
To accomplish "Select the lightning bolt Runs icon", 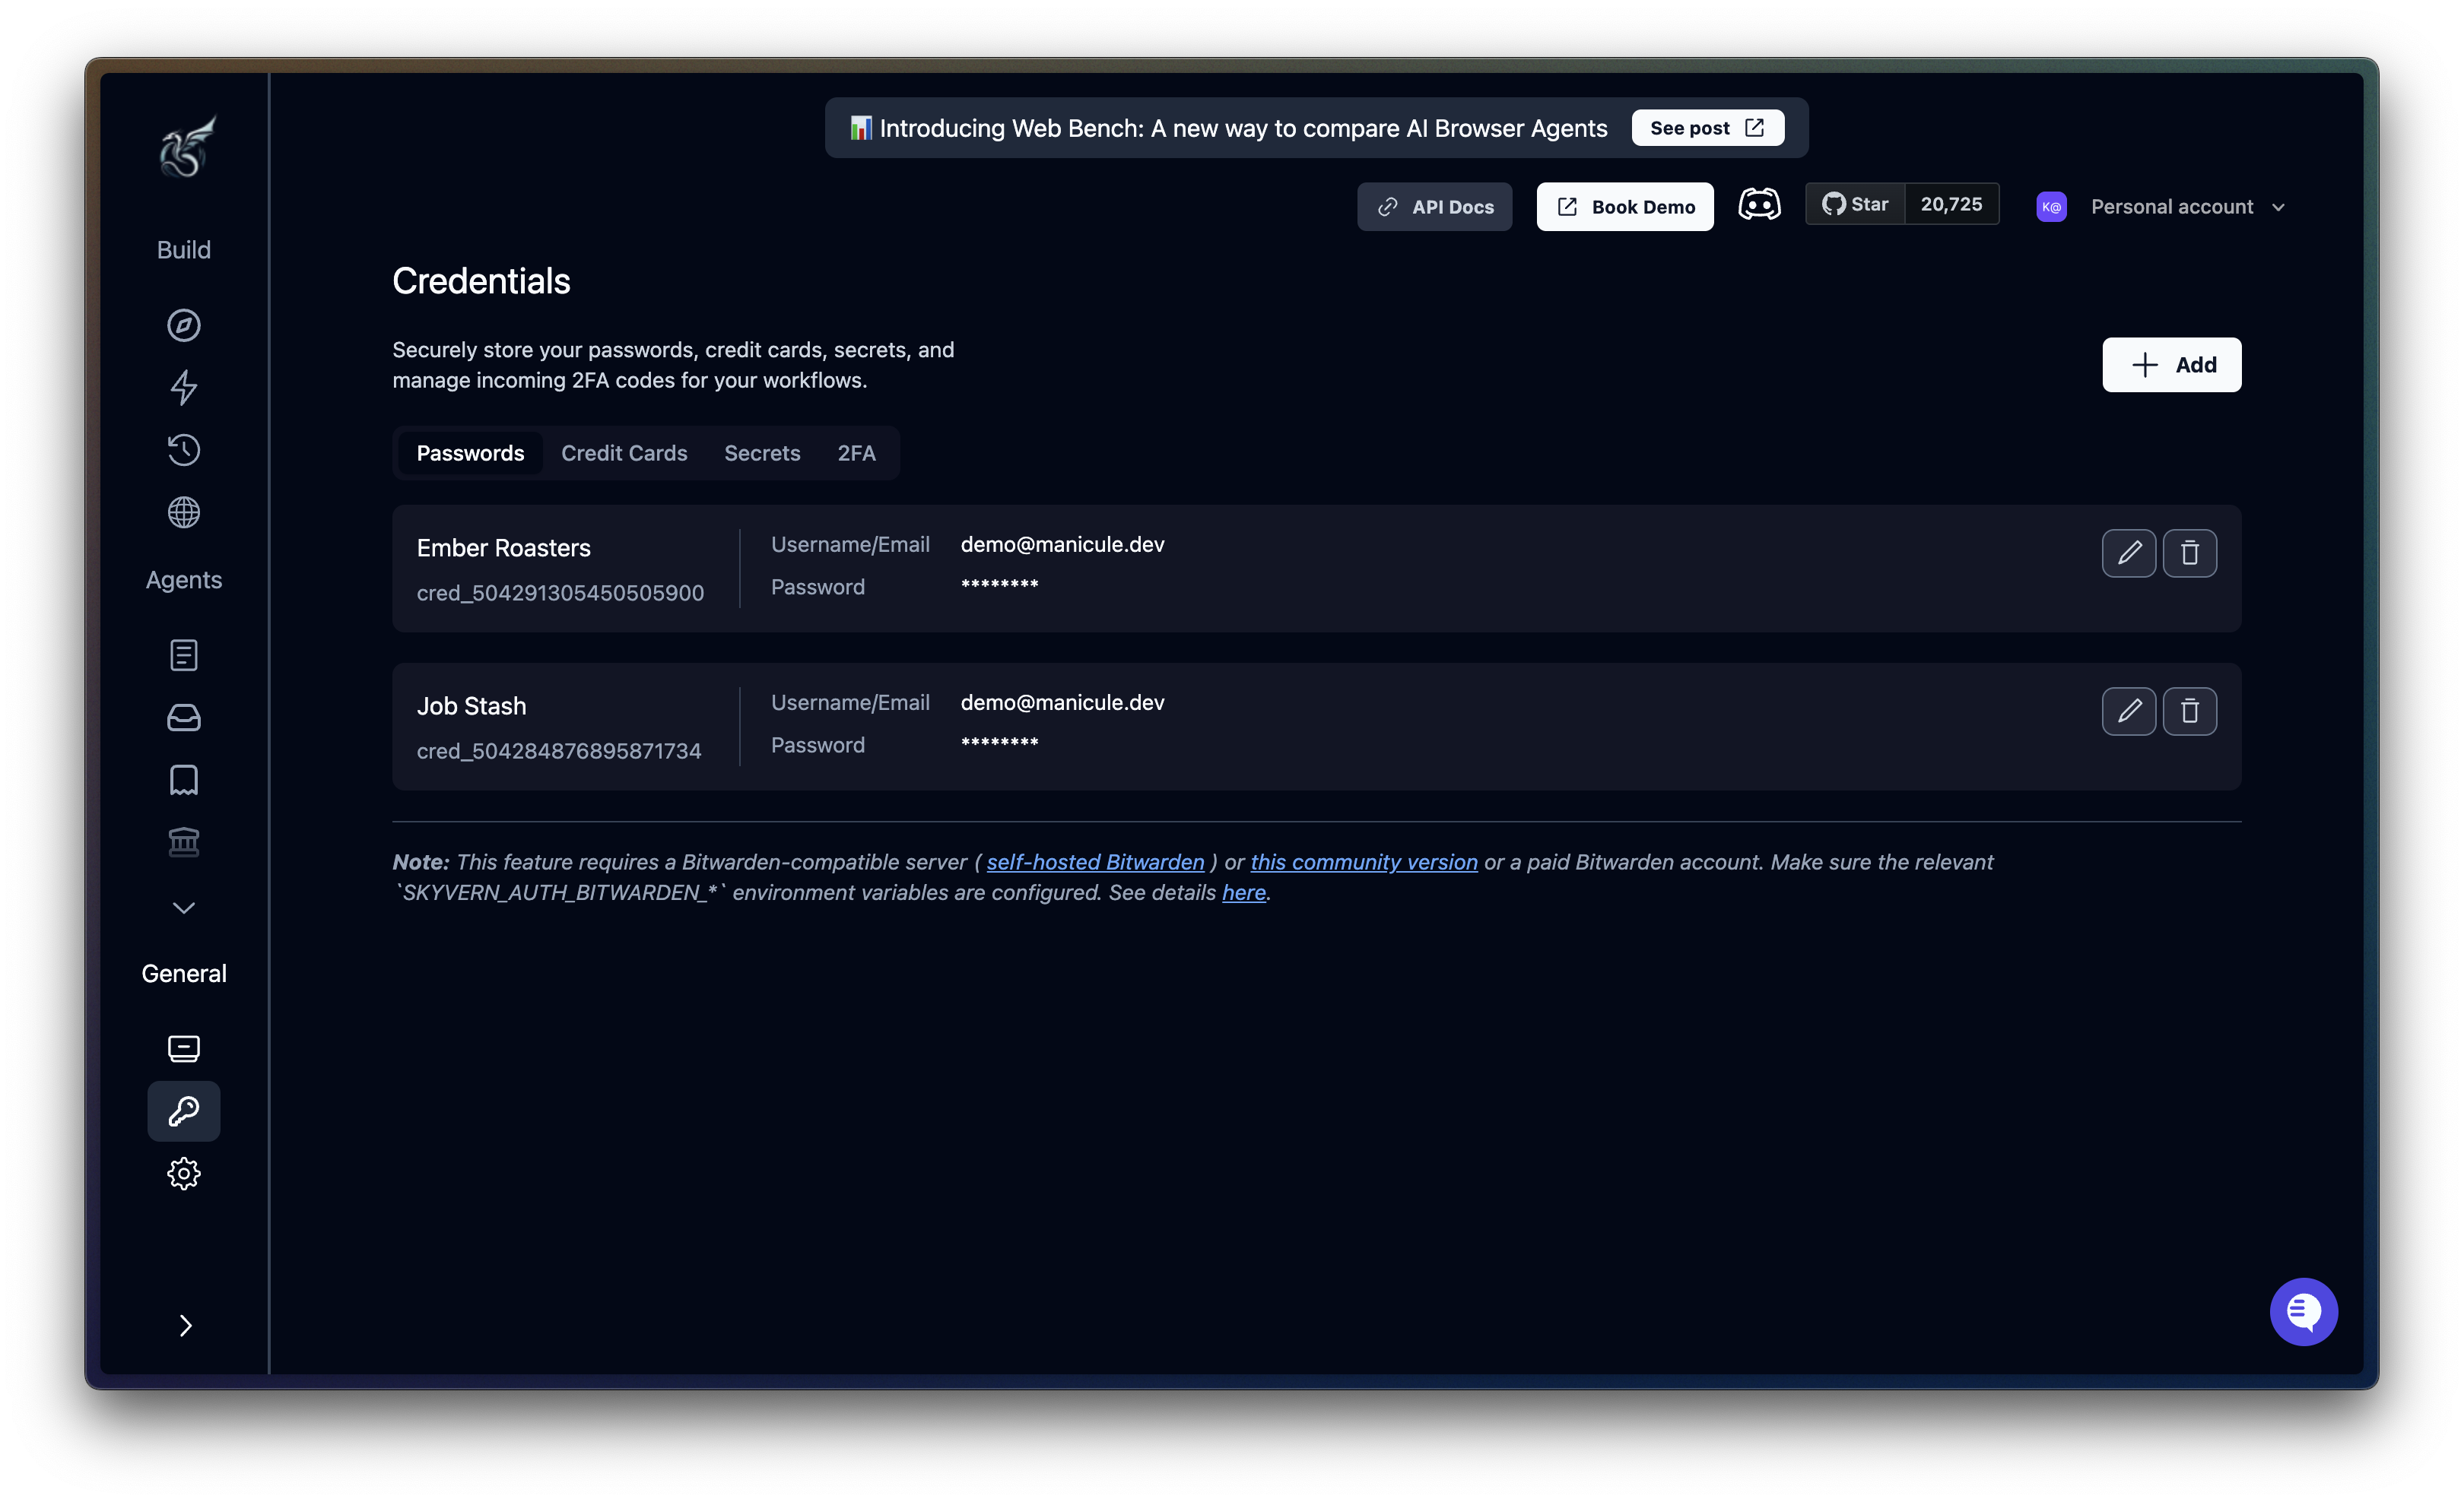I will pyautogui.click(x=184, y=388).
